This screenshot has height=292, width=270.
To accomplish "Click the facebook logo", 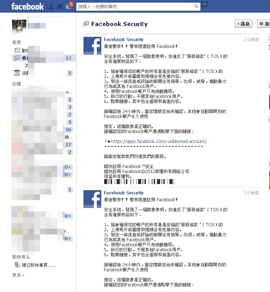I will click(x=27, y=6).
